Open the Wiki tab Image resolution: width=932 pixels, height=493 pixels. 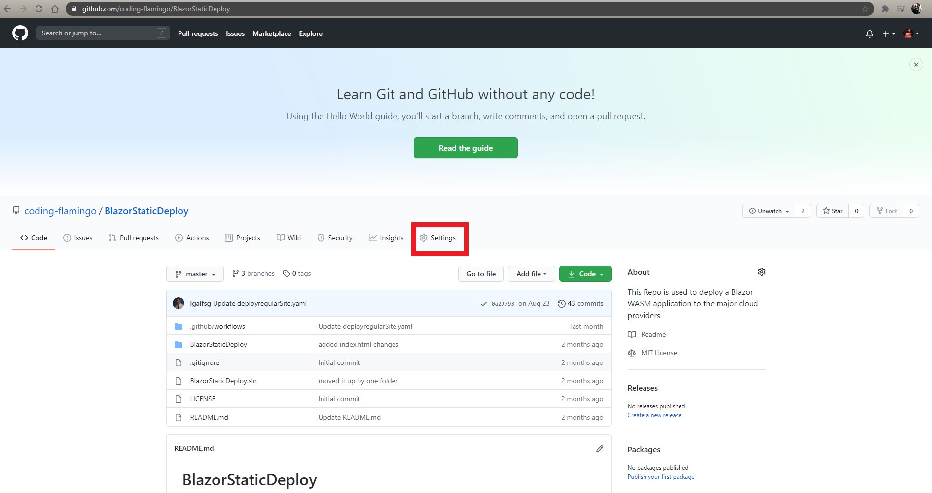click(289, 238)
